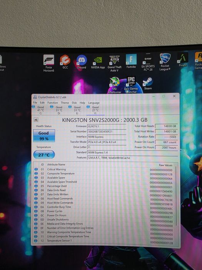Select Warning Composite Temperature Time row

point(104,232)
